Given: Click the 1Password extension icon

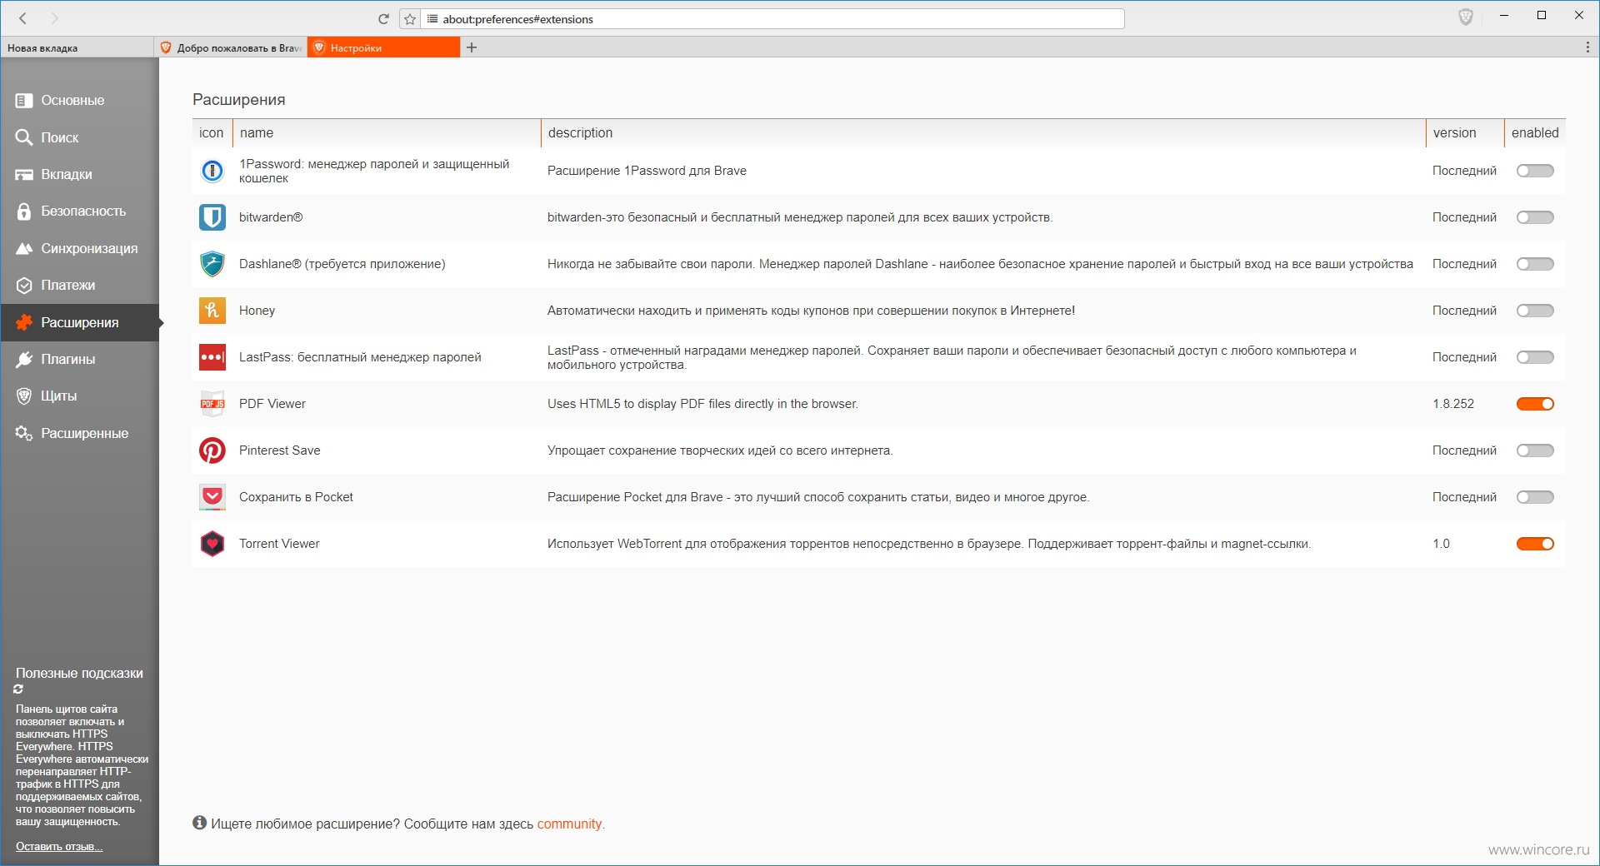Looking at the screenshot, I should click(x=212, y=171).
